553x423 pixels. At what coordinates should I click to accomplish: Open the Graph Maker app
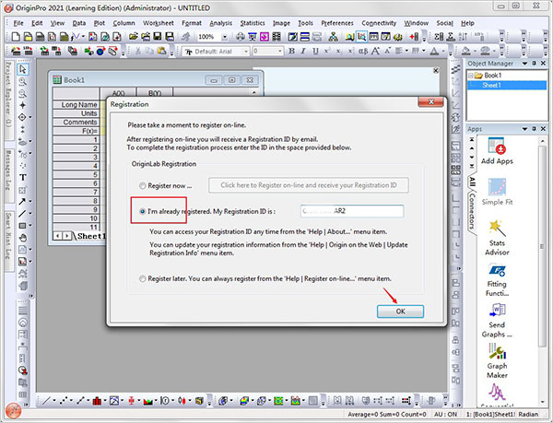pyautogui.click(x=497, y=361)
